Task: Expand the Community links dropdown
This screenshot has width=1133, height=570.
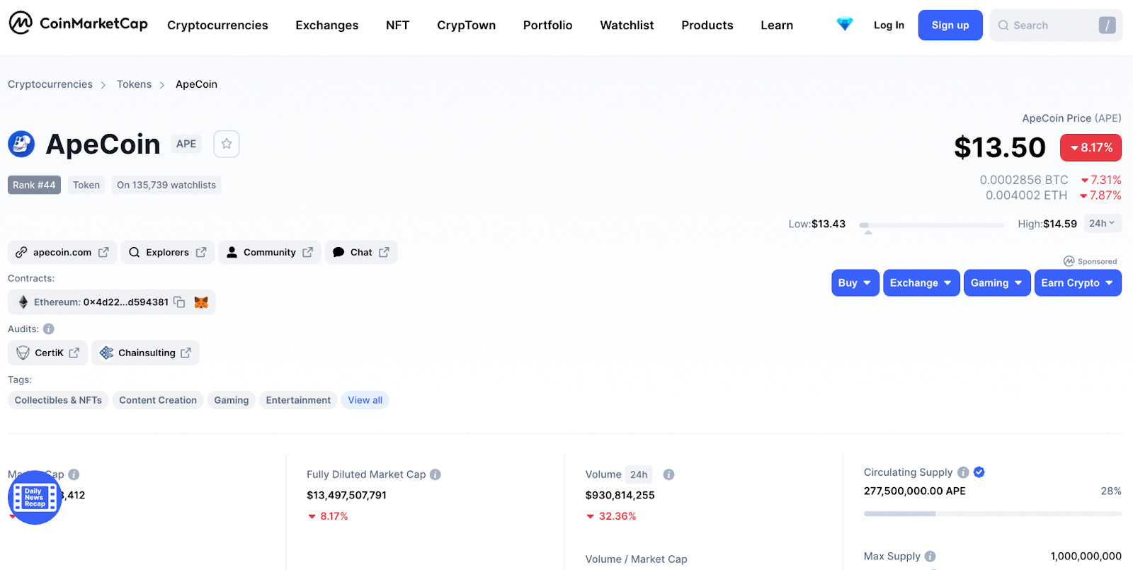Action: pos(270,252)
